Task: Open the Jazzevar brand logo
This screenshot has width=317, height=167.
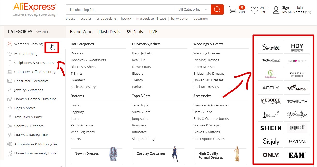Action: click(x=297, y=141)
